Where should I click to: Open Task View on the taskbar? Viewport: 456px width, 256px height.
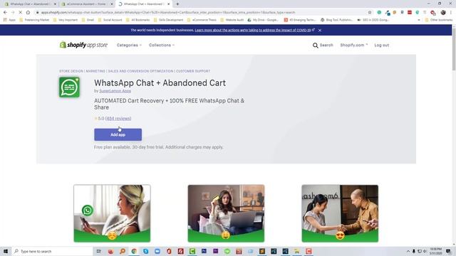pyautogui.click(x=98, y=251)
